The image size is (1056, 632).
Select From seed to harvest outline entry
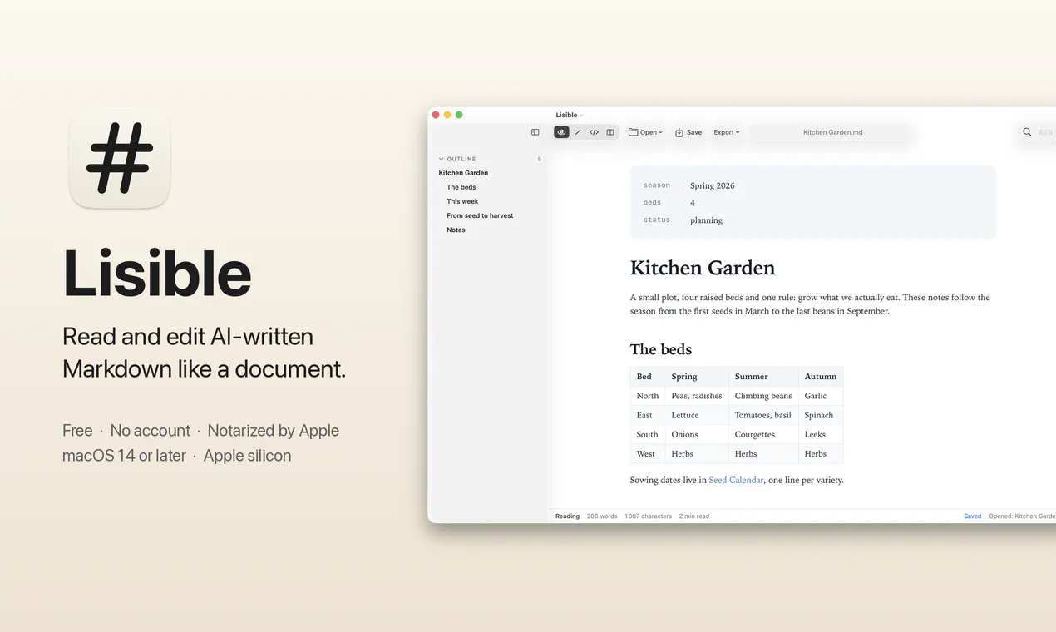click(480, 215)
